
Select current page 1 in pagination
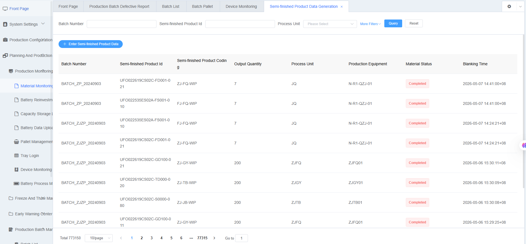click(x=132, y=238)
